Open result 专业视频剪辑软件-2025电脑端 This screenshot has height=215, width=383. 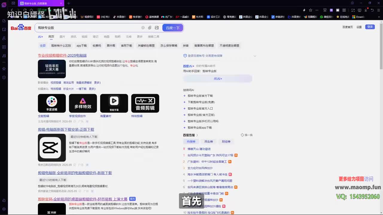62,56
